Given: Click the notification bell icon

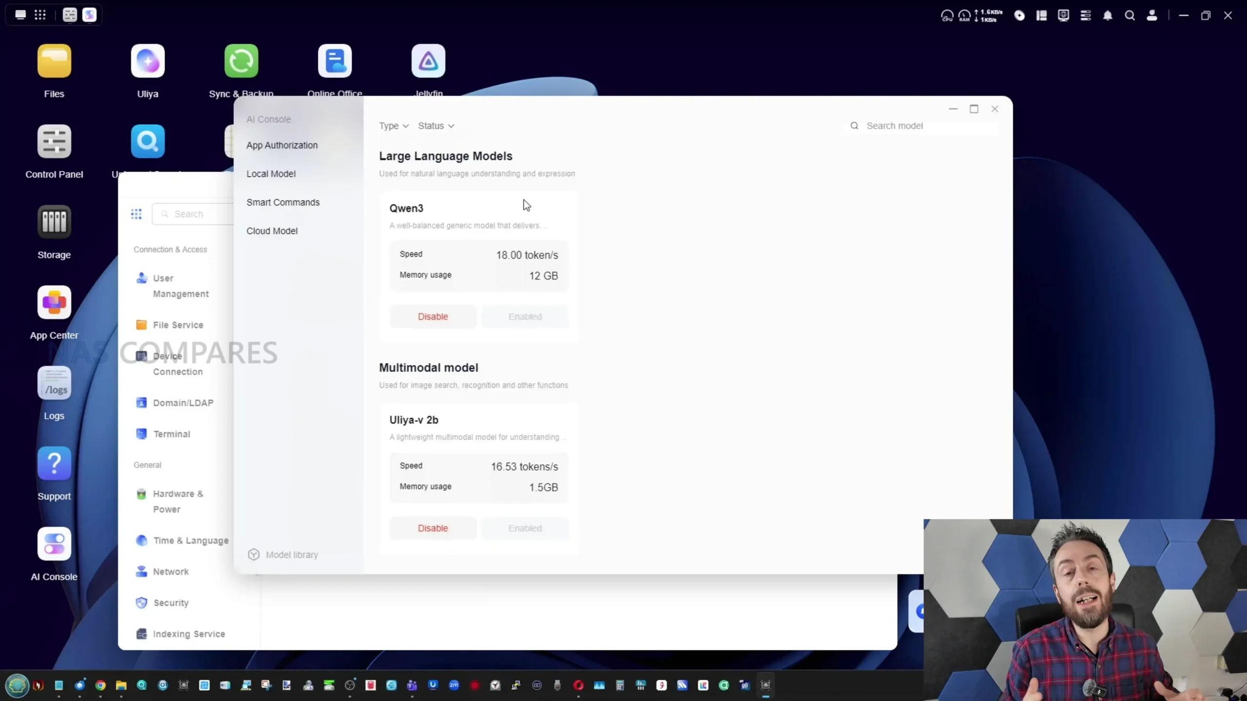Looking at the screenshot, I should [1108, 16].
